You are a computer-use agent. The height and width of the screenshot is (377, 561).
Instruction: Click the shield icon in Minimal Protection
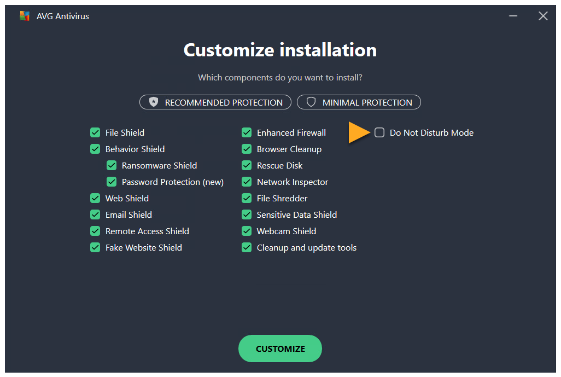coord(311,102)
